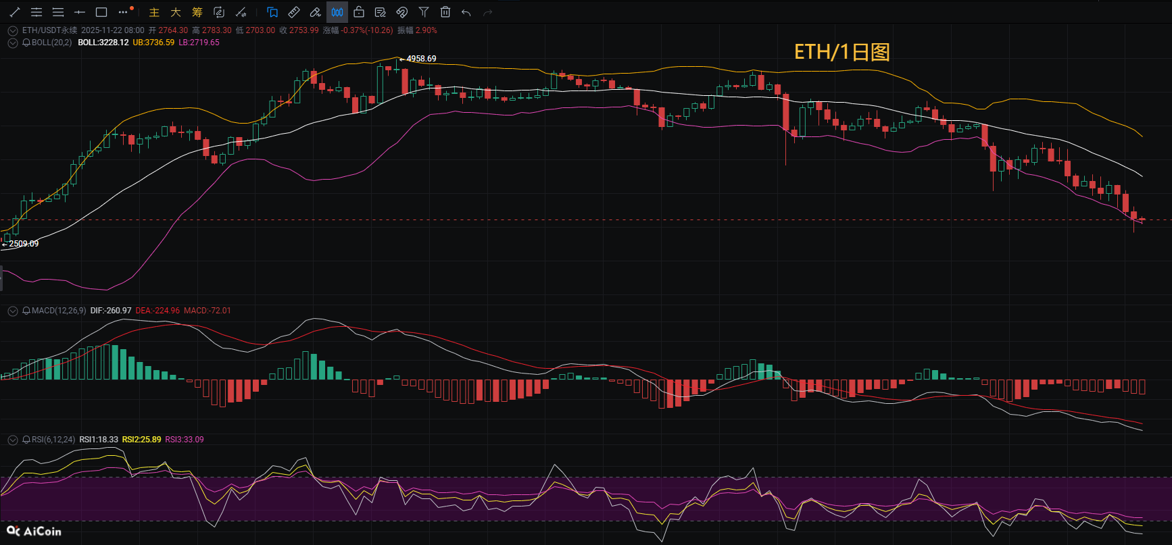
Task: Select the rectangle shape tool
Action: click(x=101, y=12)
